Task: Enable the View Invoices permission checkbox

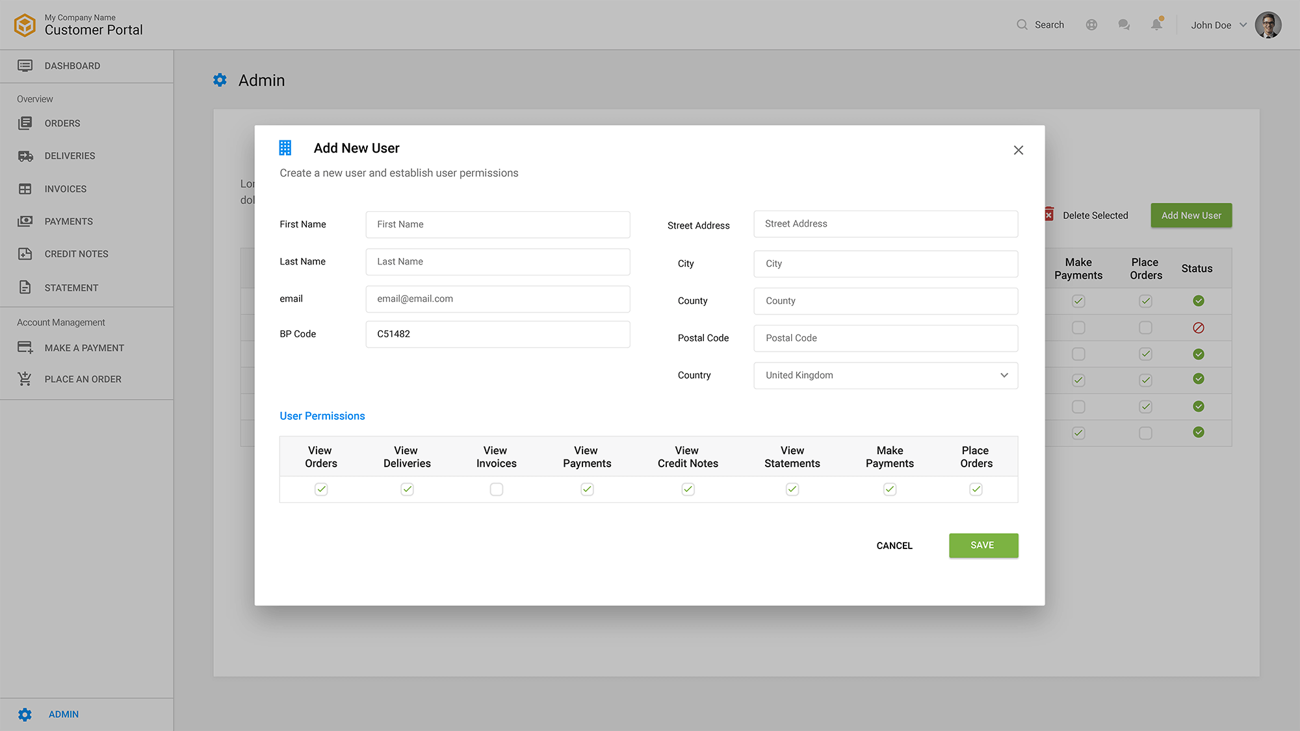Action: tap(496, 489)
